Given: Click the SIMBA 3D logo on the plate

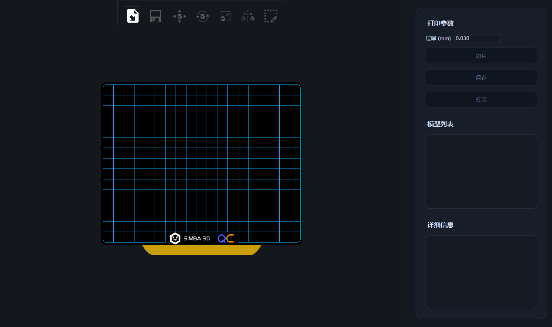Looking at the screenshot, I should click(190, 238).
